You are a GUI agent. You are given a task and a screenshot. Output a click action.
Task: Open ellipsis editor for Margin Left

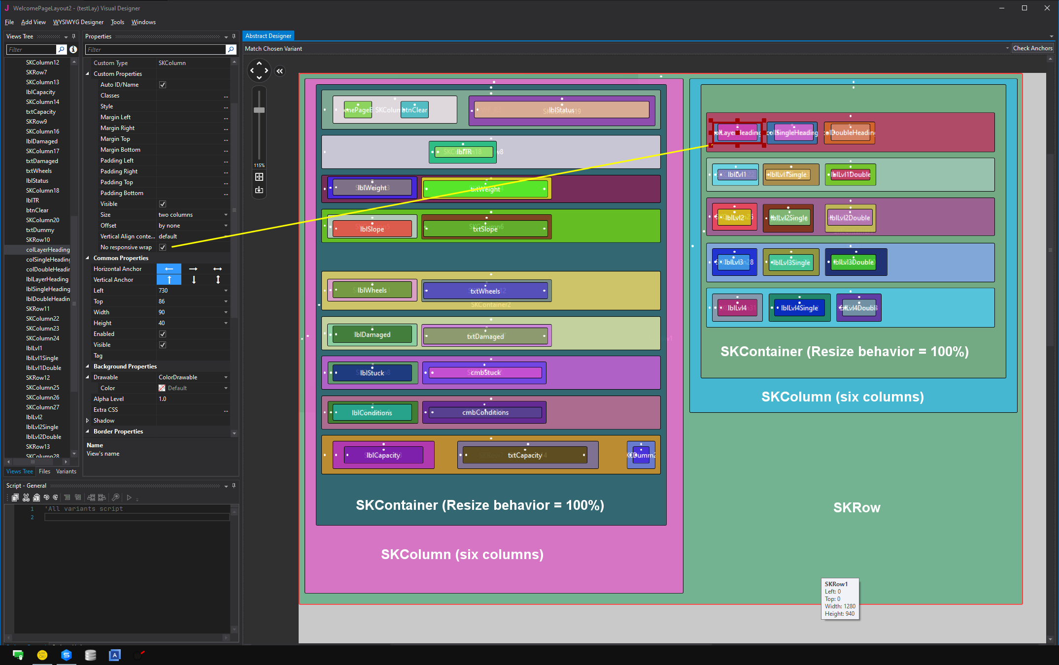point(226,117)
